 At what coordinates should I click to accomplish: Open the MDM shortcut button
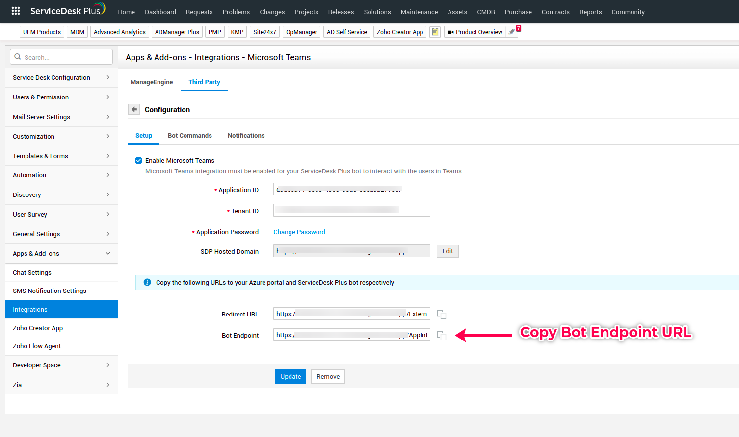77,32
